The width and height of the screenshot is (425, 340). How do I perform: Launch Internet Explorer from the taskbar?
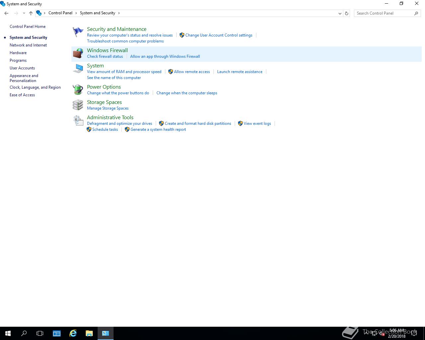coord(73,333)
